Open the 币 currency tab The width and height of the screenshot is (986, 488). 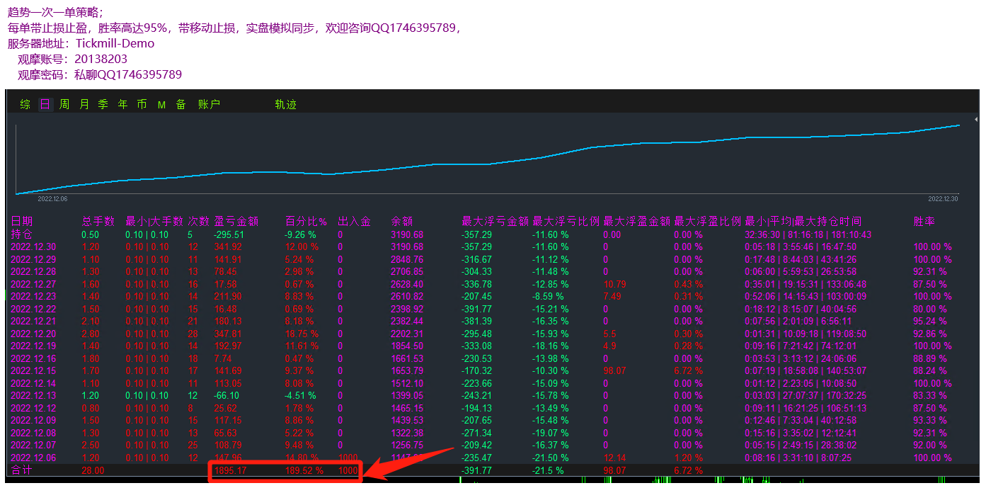(142, 105)
